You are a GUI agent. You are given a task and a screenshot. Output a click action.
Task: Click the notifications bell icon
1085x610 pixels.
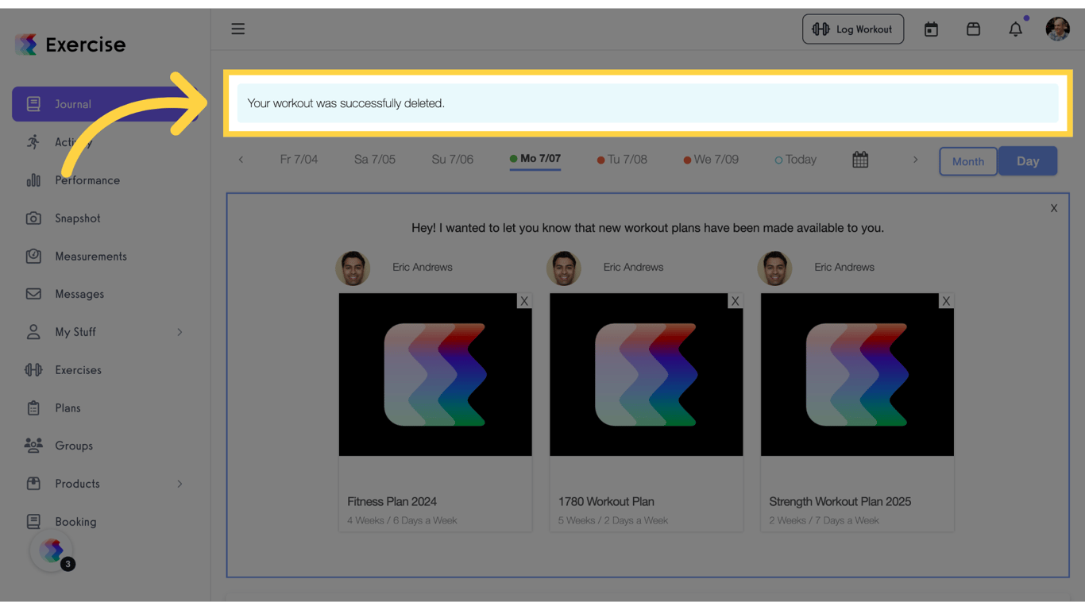tap(1015, 29)
